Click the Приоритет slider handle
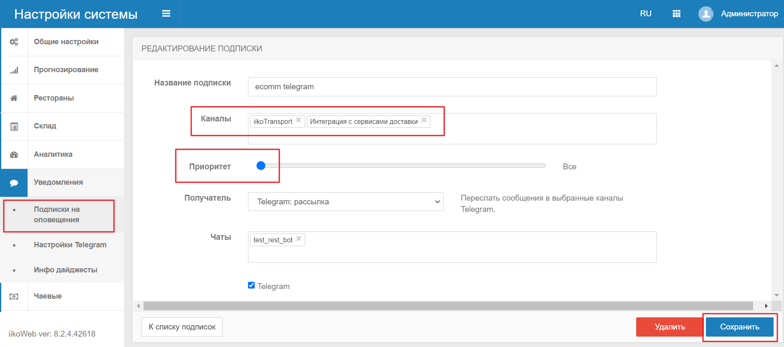This screenshot has width=784, height=347. click(x=261, y=166)
